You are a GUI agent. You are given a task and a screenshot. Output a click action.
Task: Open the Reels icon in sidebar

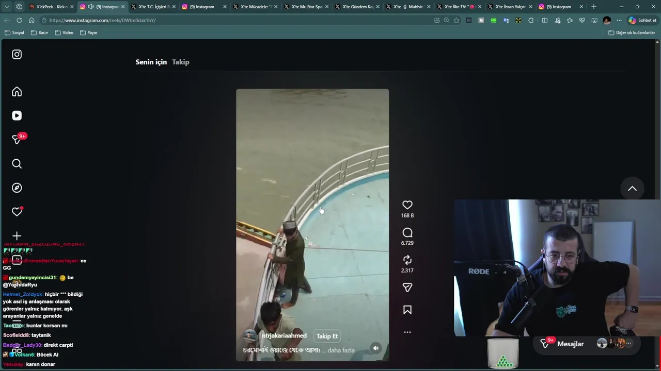point(17,116)
